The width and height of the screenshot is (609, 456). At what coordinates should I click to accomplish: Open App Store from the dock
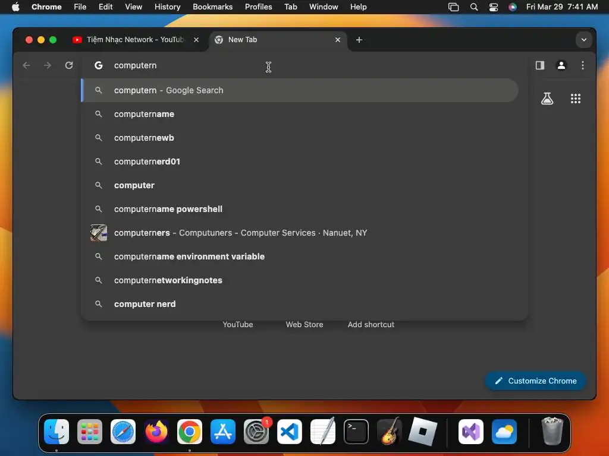point(223,432)
